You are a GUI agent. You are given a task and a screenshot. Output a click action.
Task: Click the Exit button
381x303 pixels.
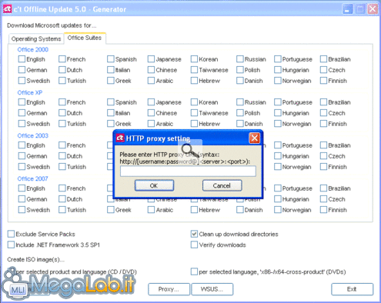point(352,289)
